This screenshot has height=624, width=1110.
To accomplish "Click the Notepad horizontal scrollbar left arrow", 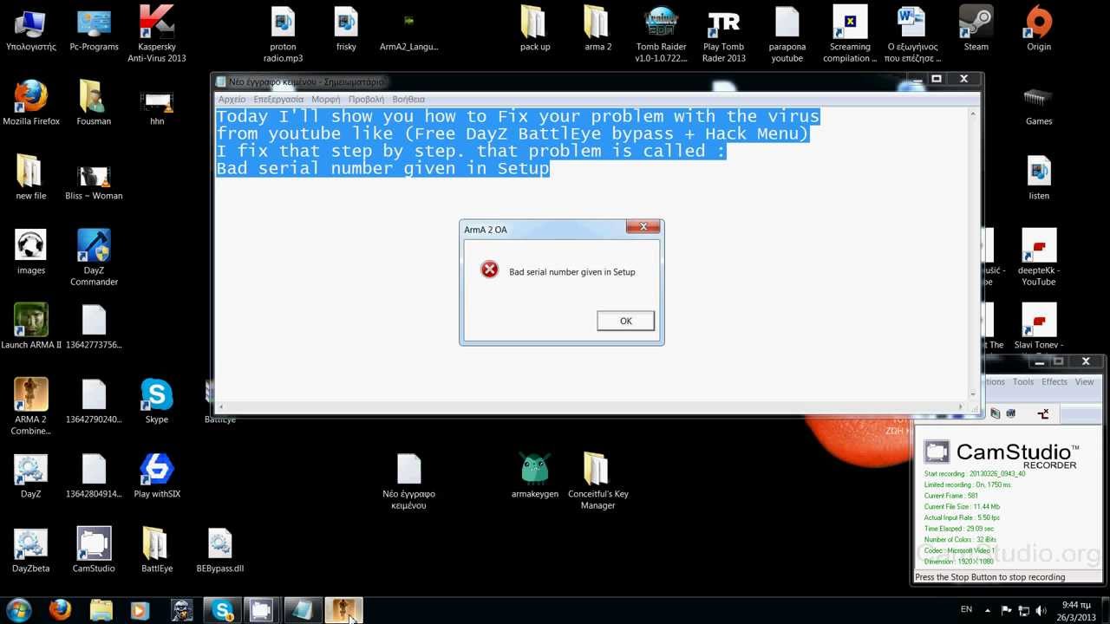I will 220,406.
